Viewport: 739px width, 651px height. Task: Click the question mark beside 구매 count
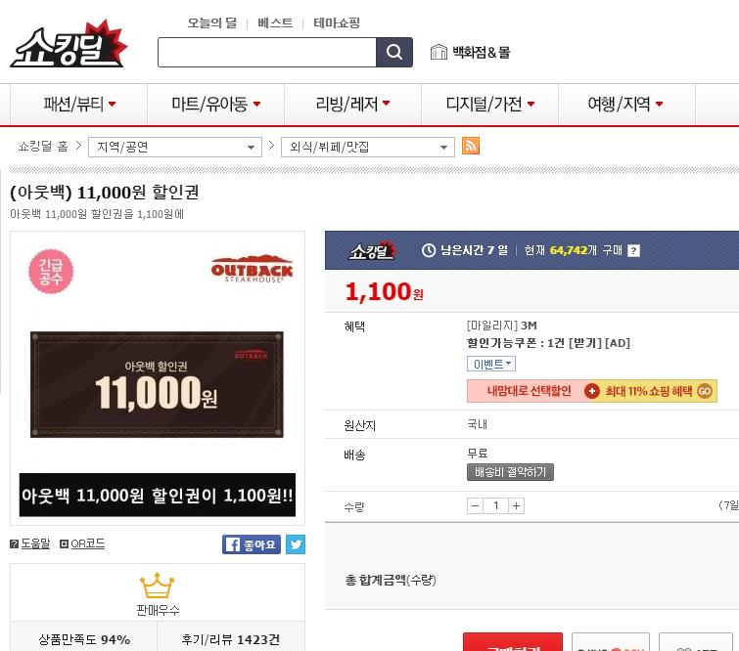633,250
